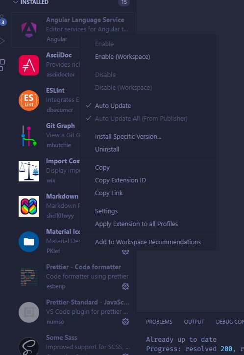Click the AsciiDoc extension icon
244x355 pixels.
(x=29, y=65)
